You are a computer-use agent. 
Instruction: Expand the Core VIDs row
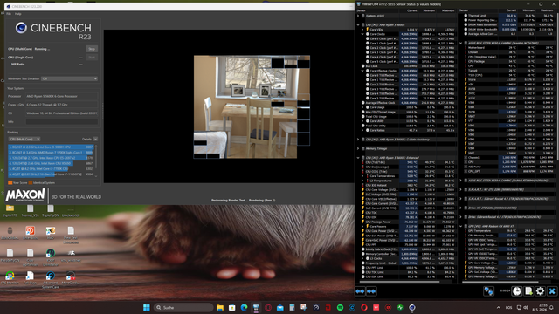tap(363, 30)
